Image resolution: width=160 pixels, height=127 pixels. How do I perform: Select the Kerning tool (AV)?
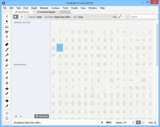point(7,32)
